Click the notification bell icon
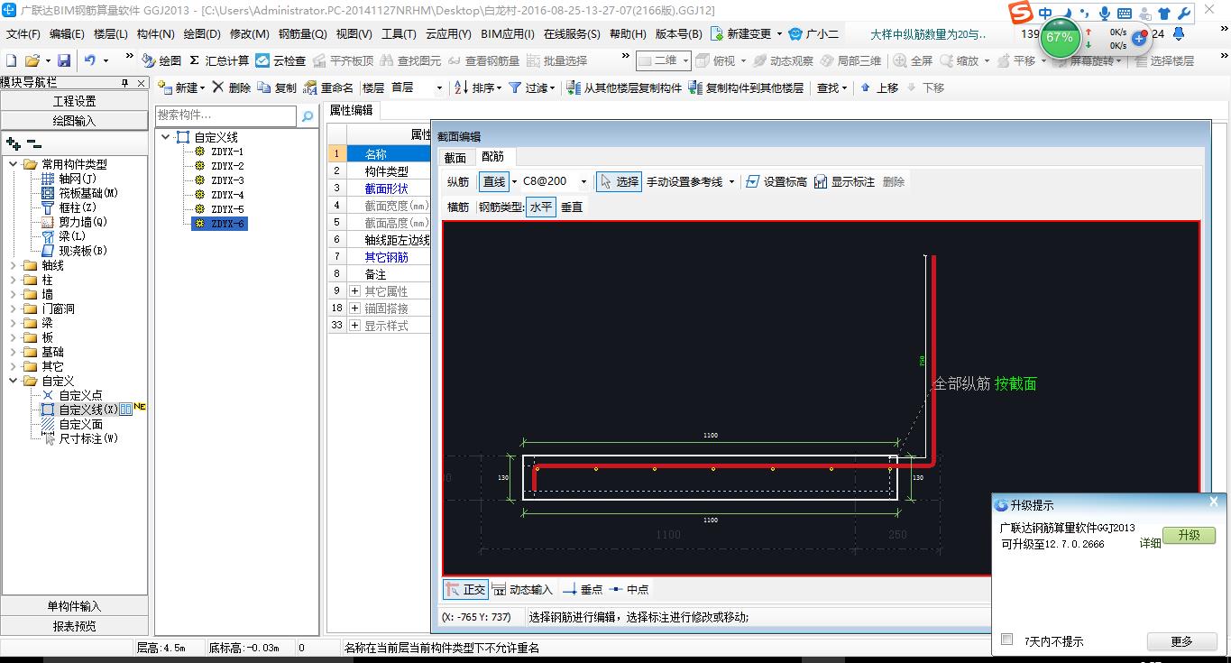This screenshot has height=663, width=1231. 1178,33
